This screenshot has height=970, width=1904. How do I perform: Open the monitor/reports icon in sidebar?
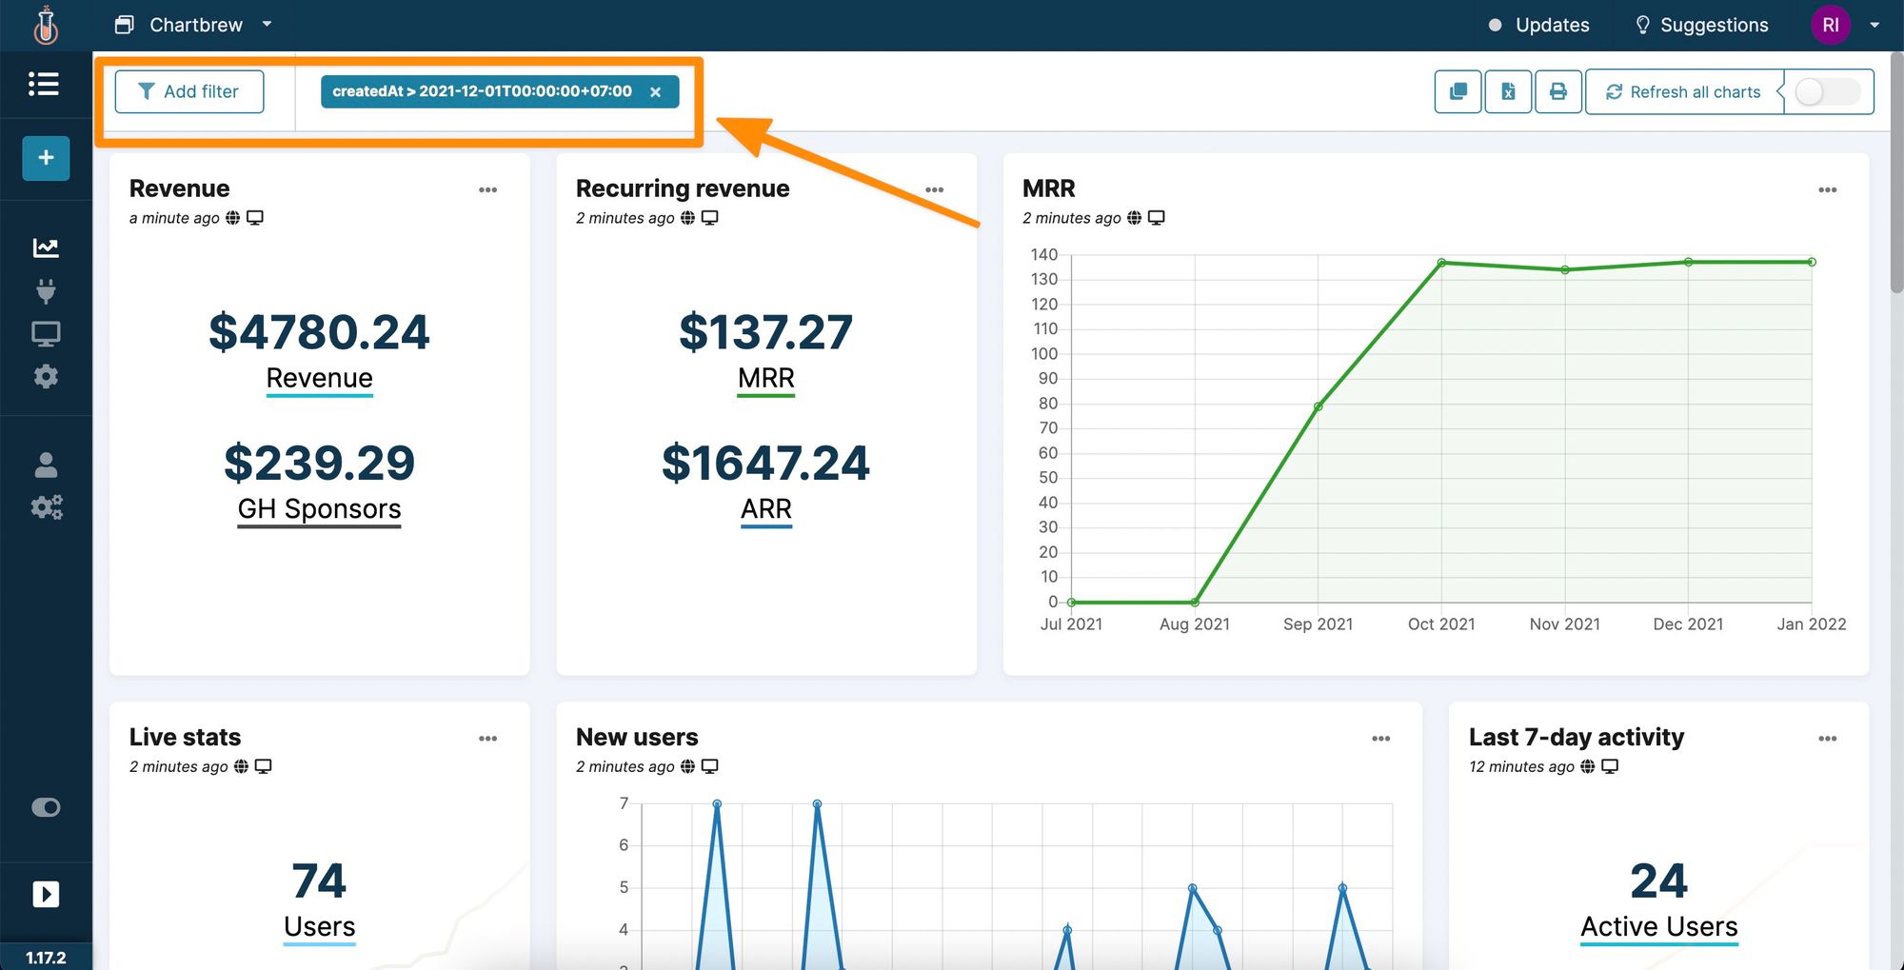pos(44,333)
